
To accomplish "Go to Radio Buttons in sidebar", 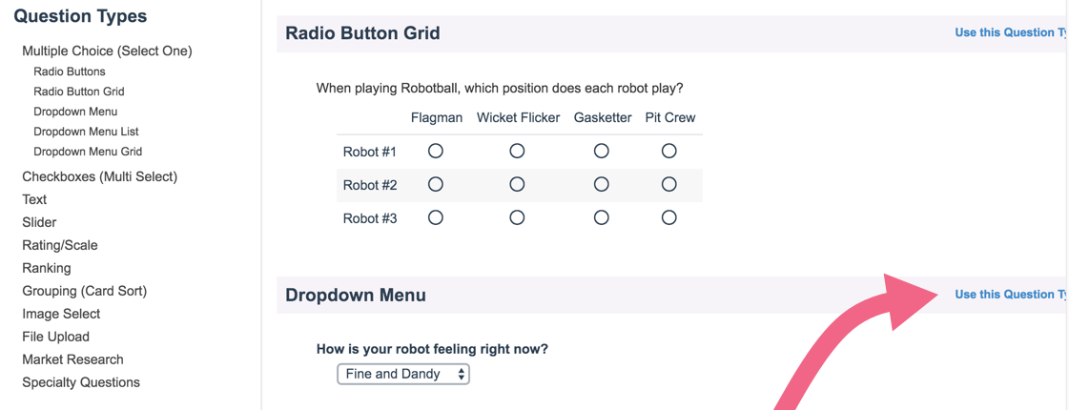I will click(x=70, y=72).
